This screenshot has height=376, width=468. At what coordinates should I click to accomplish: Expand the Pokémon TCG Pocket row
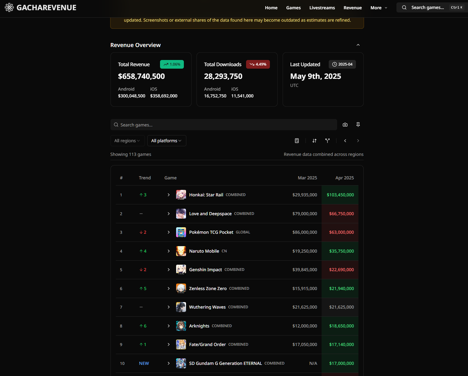pos(169,232)
